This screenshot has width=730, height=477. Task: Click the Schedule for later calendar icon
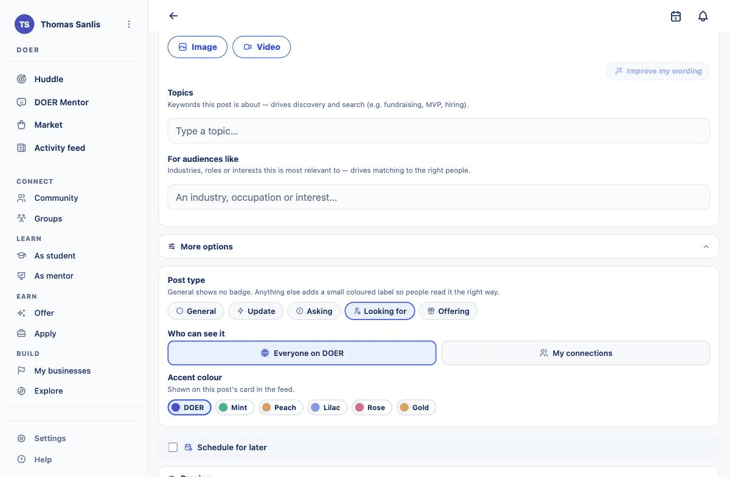pos(189,447)
